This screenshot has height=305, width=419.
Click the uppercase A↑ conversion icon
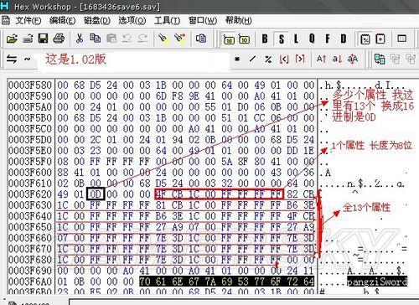(x=321, y=59)
